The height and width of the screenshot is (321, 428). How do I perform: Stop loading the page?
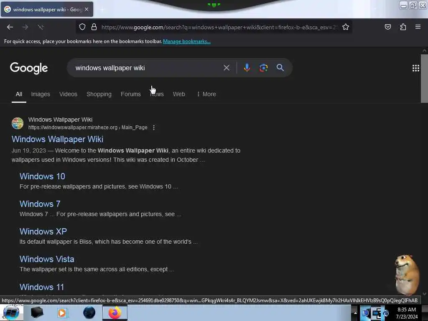point(41,27)
